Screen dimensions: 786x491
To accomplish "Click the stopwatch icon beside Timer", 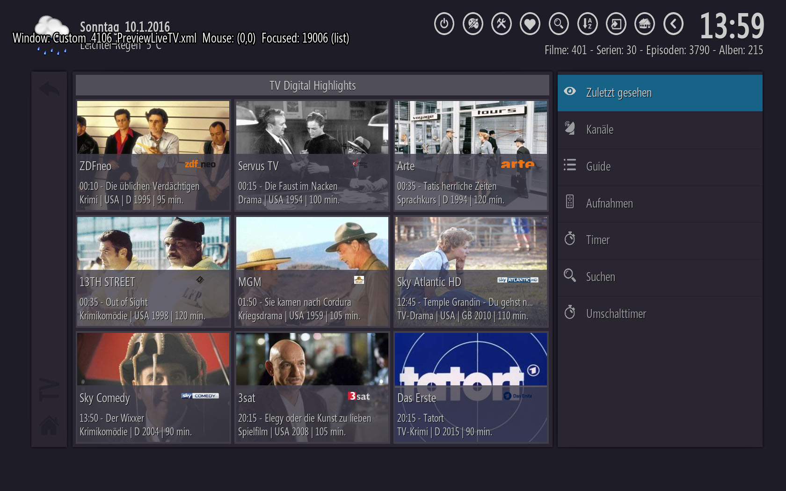I will pyautogui.click(x=570, y=238).
